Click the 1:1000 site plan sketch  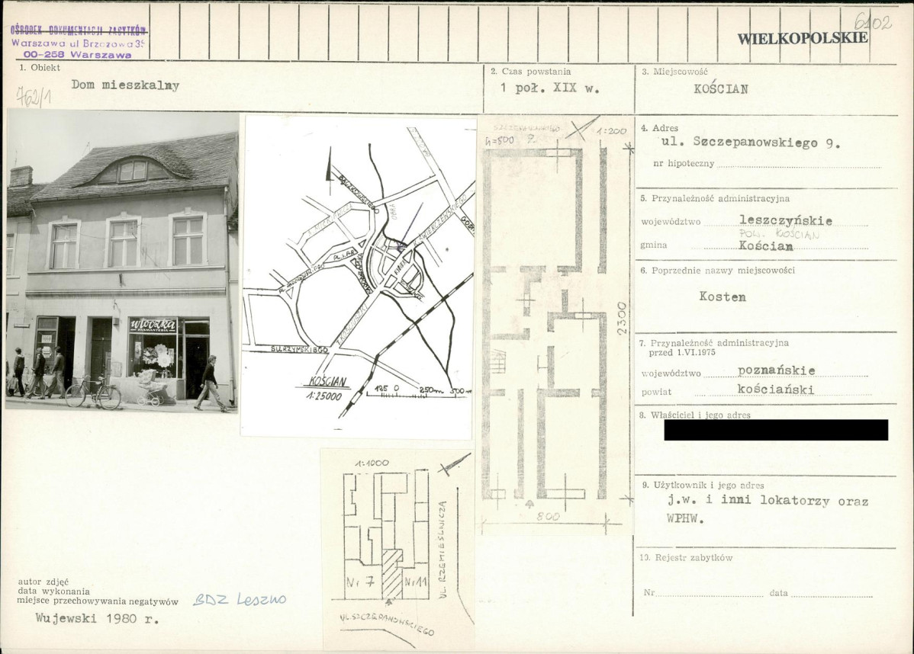(397, 547)
